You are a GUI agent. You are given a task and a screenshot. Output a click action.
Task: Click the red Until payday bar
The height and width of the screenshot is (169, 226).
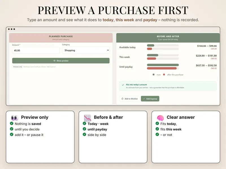click(x=162, y=68)
